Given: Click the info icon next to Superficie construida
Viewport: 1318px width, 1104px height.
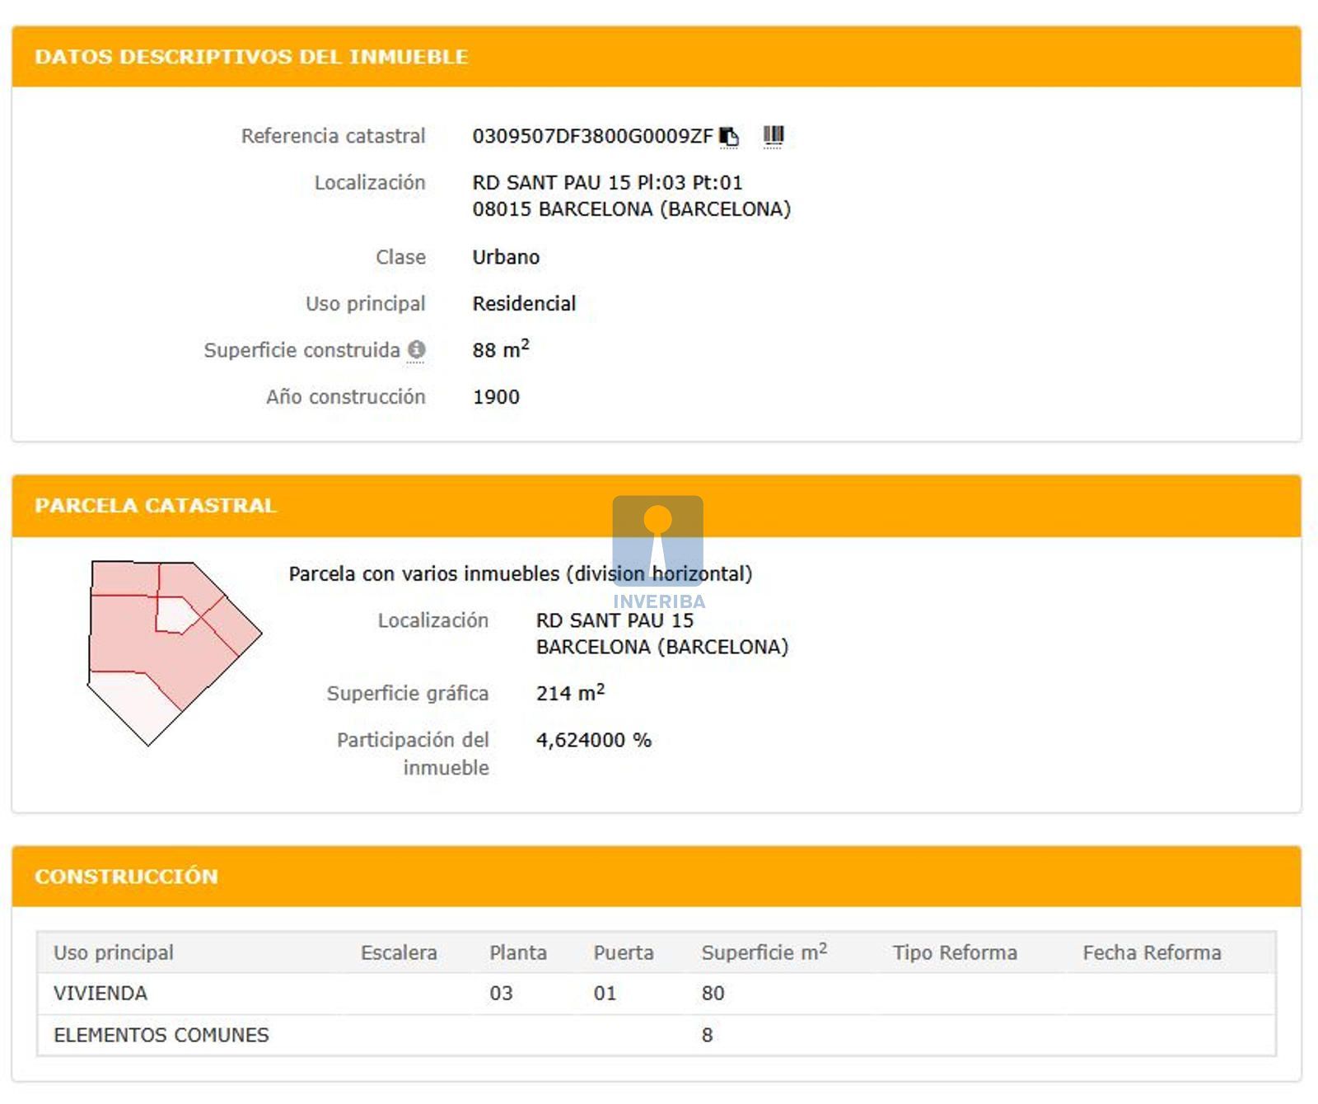Looking at the screenshot, I should (417, 350).
